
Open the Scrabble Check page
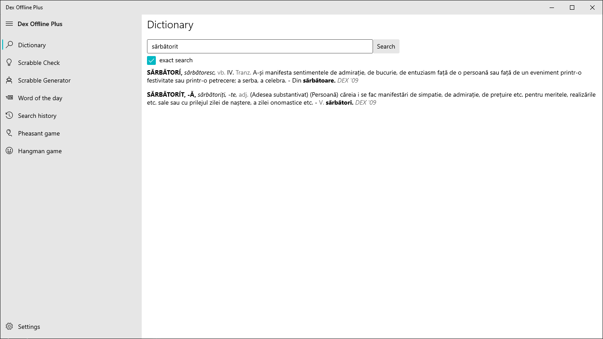[71, 63]
